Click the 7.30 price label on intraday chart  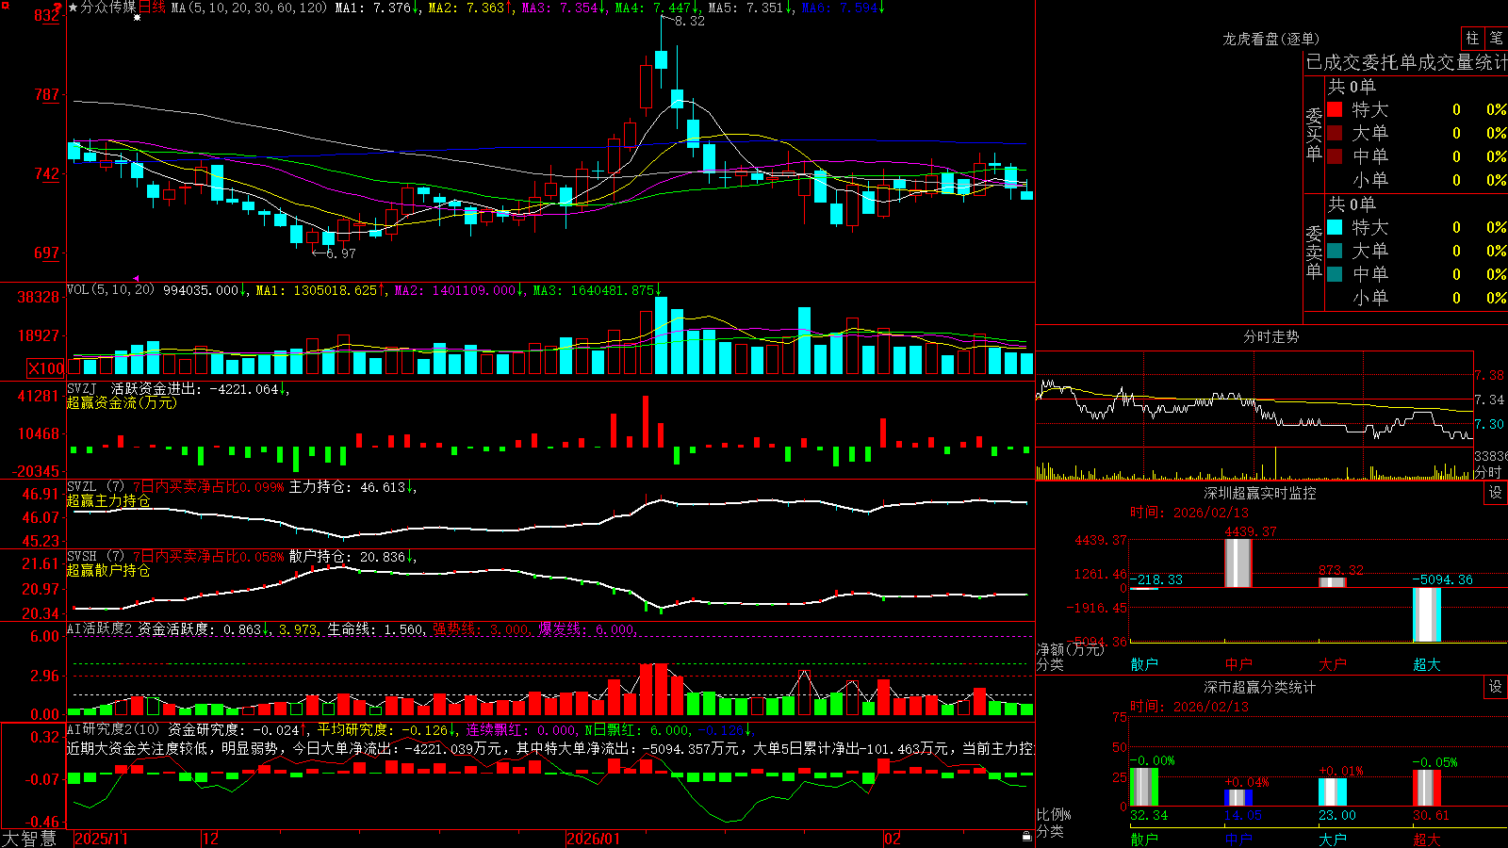(x=1490, y=424)
